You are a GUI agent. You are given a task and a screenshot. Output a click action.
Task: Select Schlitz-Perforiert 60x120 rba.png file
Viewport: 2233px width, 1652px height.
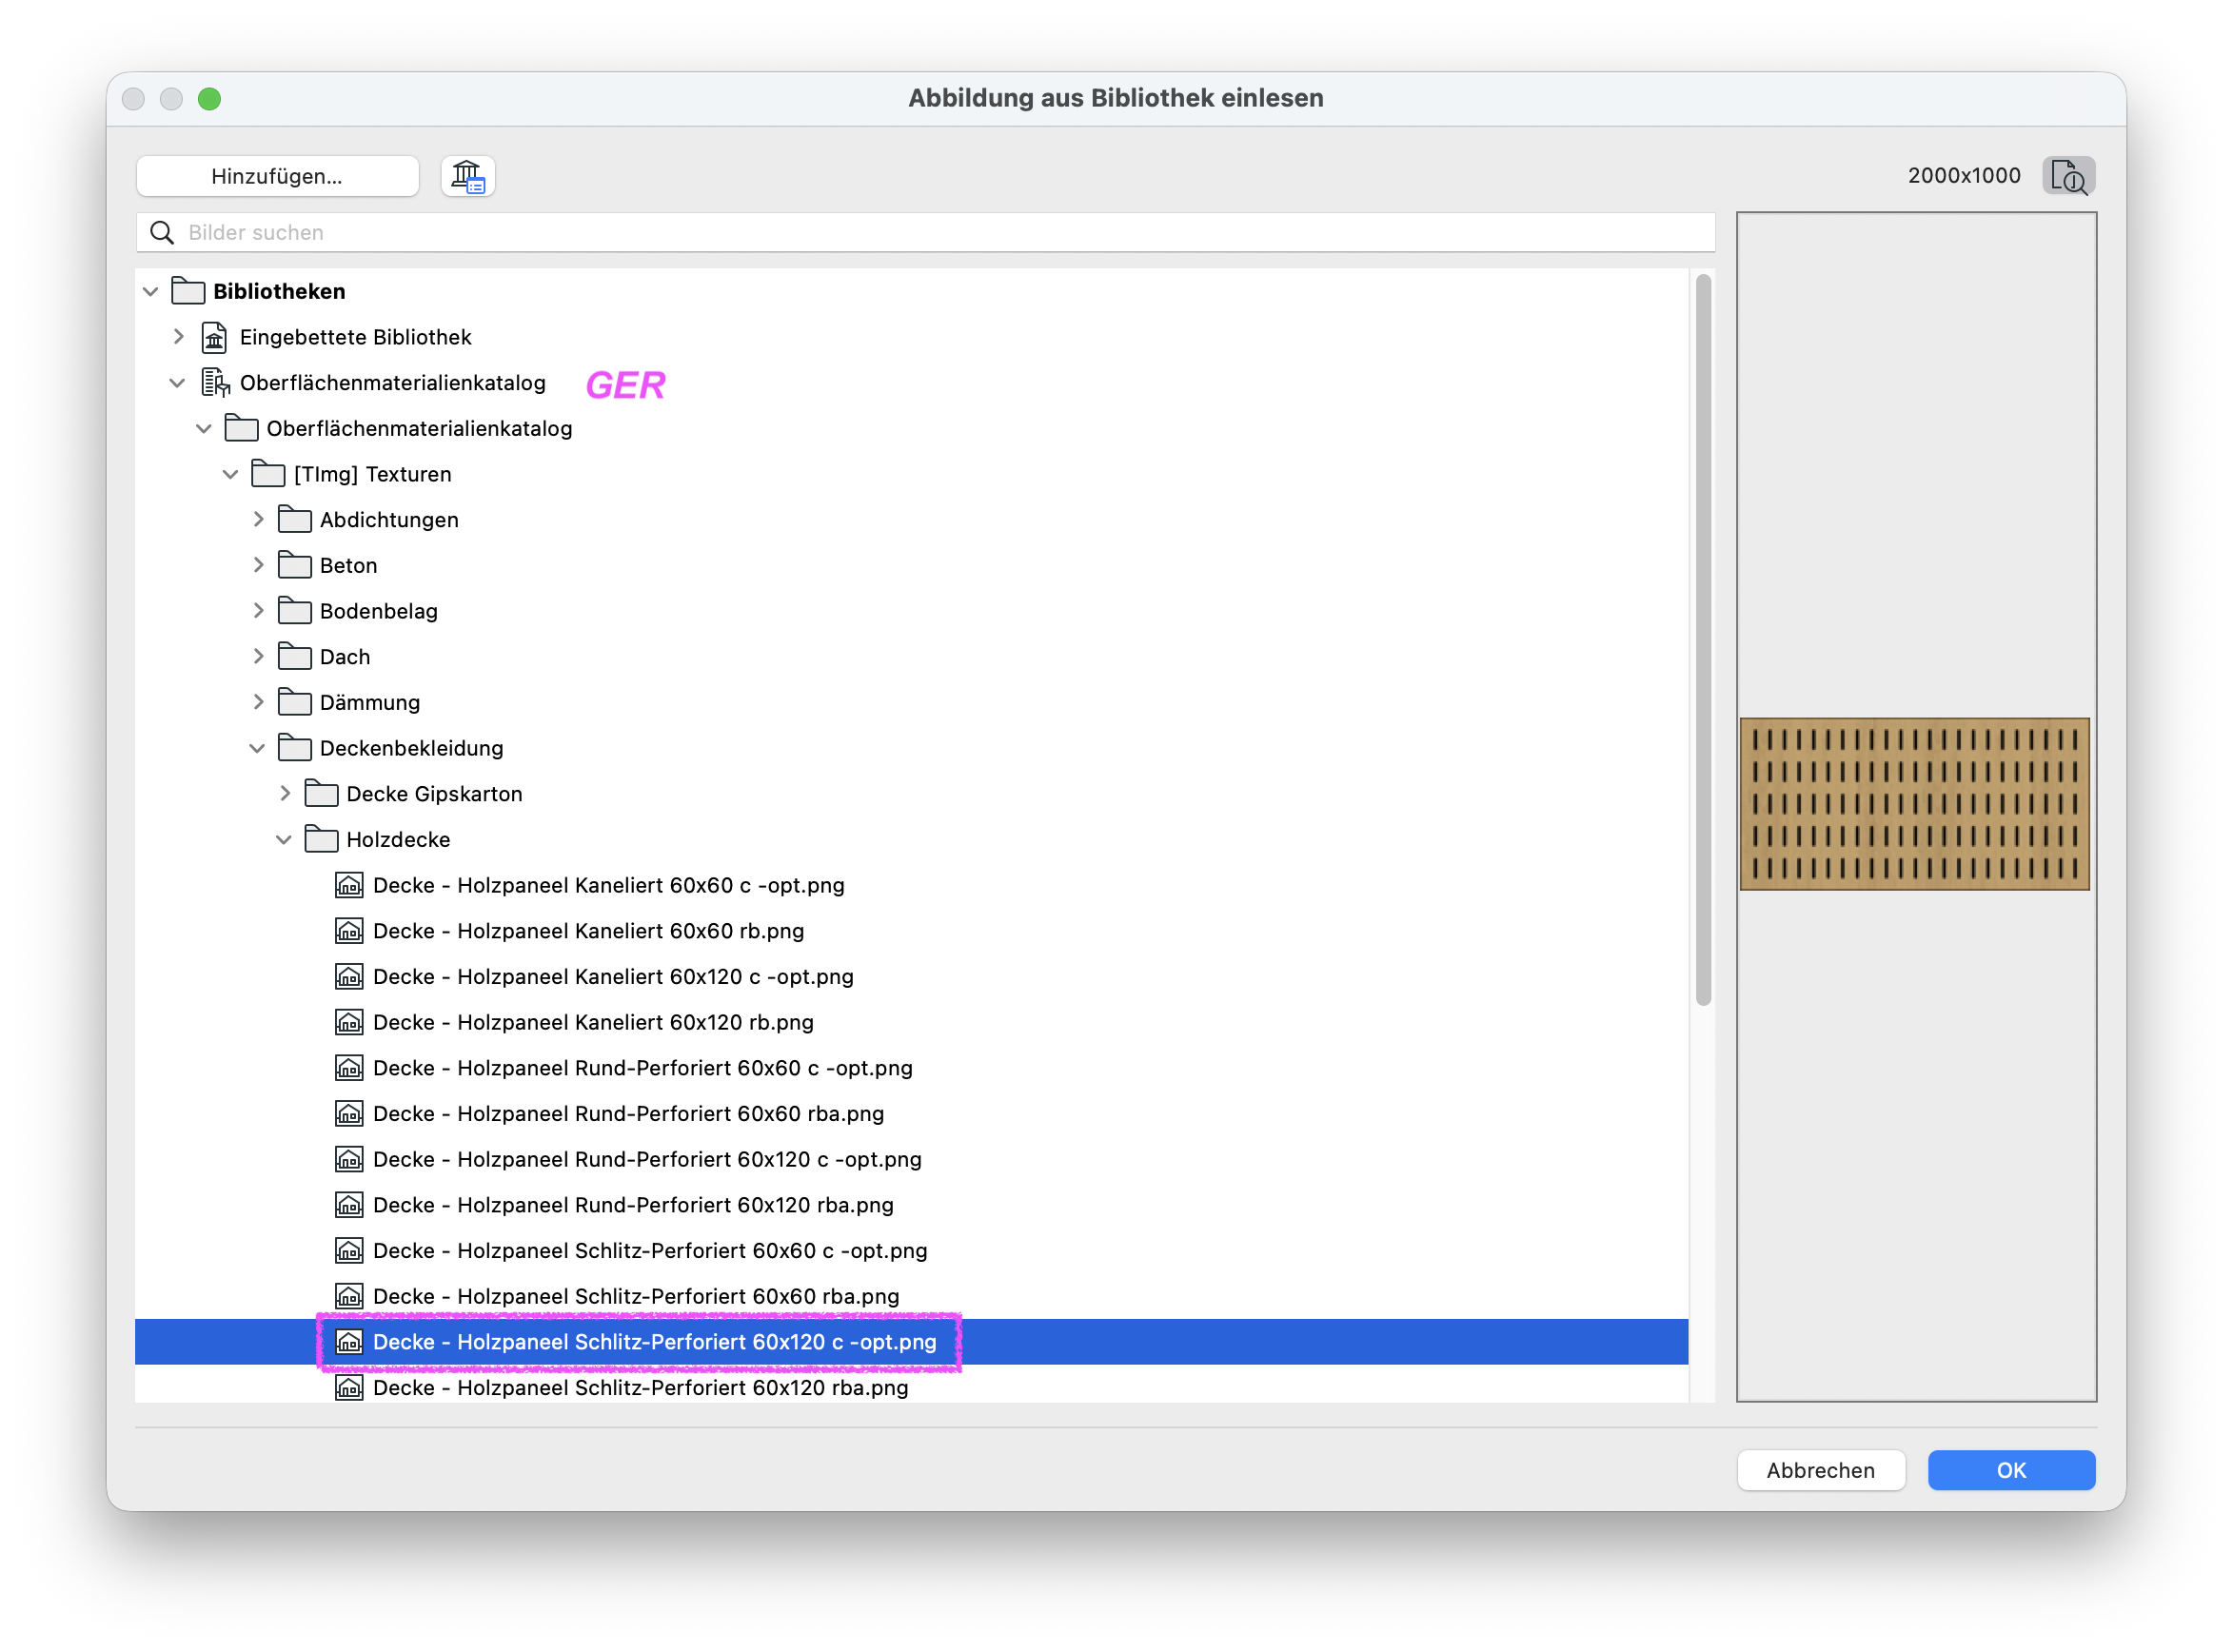click(x=641, y=1388)
